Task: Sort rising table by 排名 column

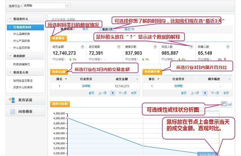Action: (x=152, y=79)
